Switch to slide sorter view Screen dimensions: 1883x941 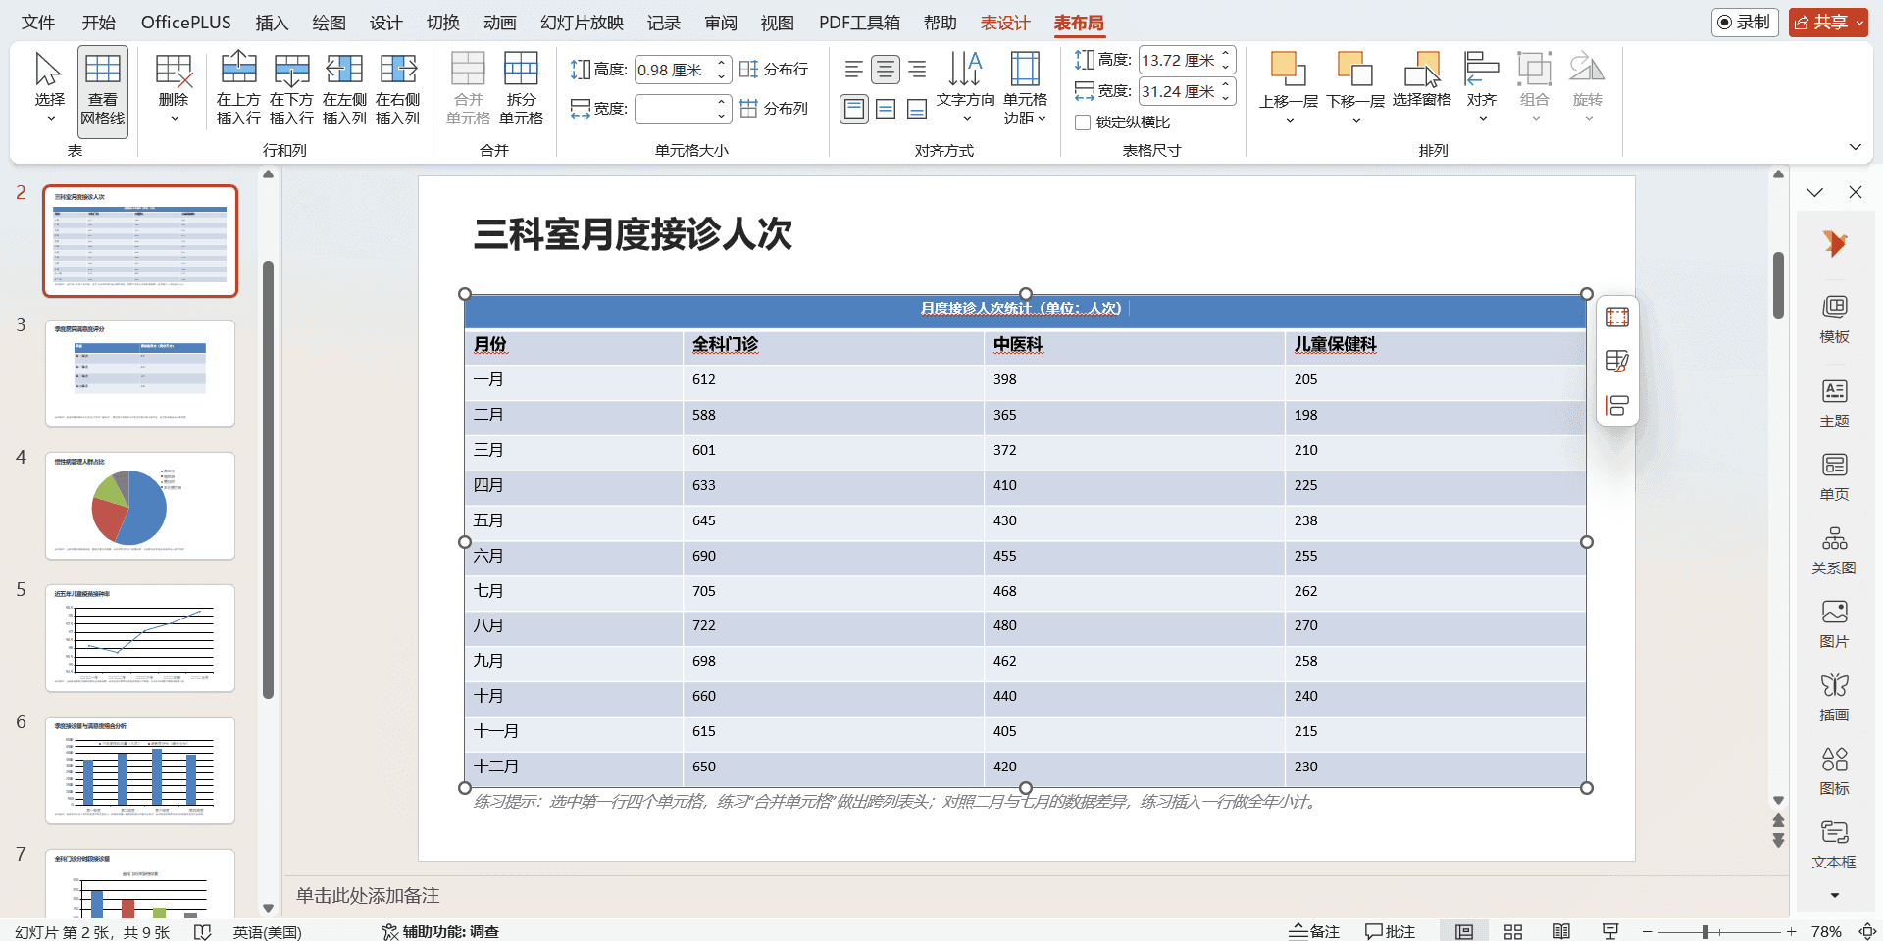click(1512, 931)
